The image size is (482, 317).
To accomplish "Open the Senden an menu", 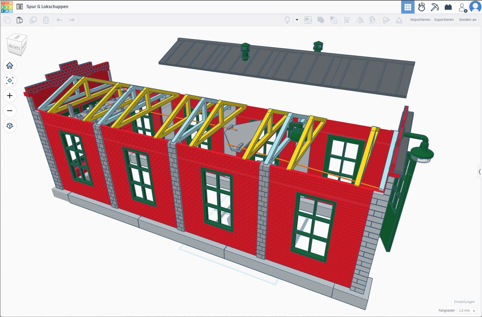I will pyautogui.click(x=467, y=20).
